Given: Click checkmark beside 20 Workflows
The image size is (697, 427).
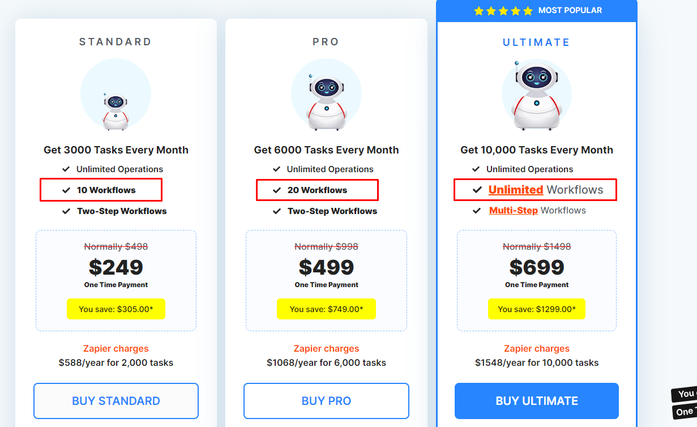Looking at the screenshot, I should 277,190.
